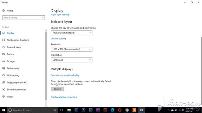This screenshot has height=113, width=202.
Task: Click the Tablet mode icon
Action: point(3,68)
